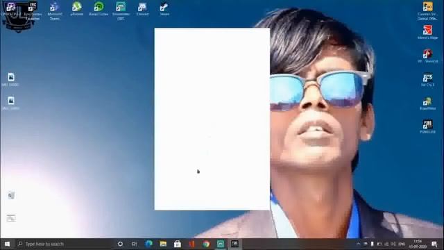Open the Recycle Bin on the desktop

click(x=11, y=195)
